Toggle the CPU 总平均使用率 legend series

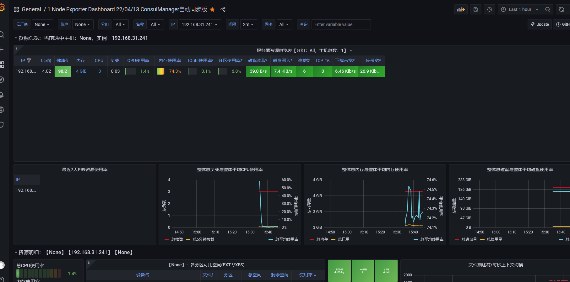tap(287, 239)
